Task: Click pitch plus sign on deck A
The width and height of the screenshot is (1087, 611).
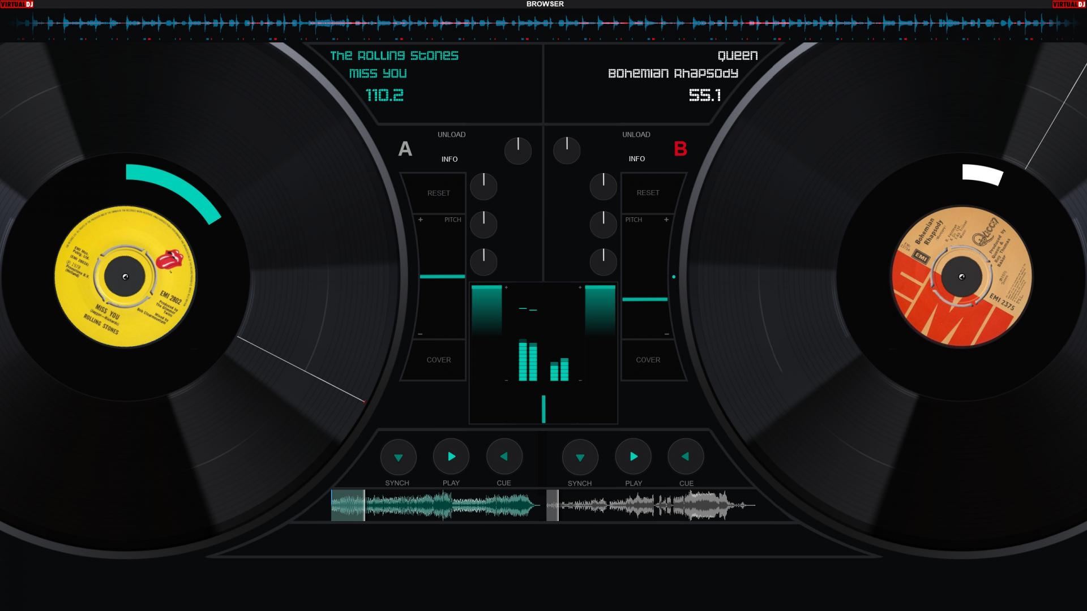Action: tap(421, 220)
